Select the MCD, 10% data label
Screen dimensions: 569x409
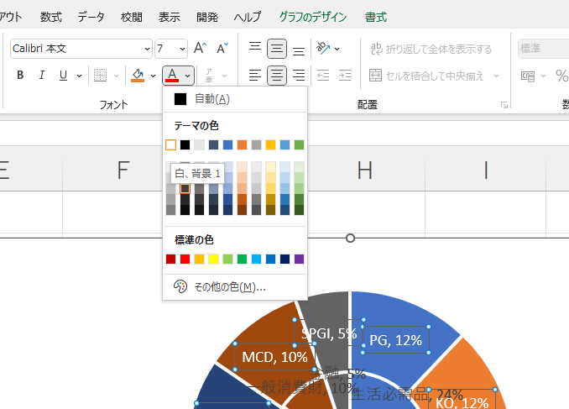274,357
